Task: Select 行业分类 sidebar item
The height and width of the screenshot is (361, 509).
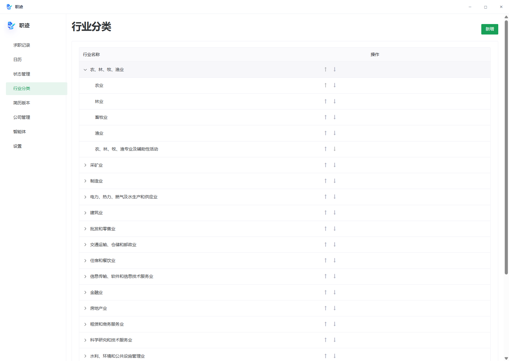Action: (x=36, y=88)
